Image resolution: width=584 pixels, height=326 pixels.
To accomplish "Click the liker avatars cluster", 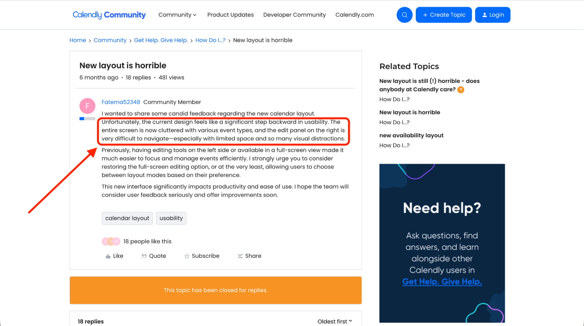I will click(x=111, y=241).
